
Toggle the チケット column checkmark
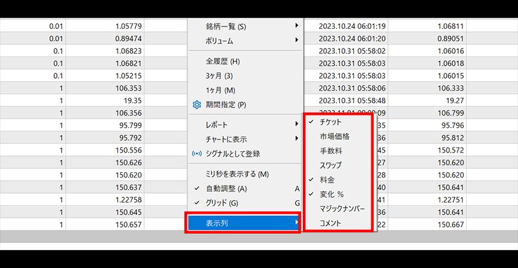pyautogui.click(x=331, y=122)
